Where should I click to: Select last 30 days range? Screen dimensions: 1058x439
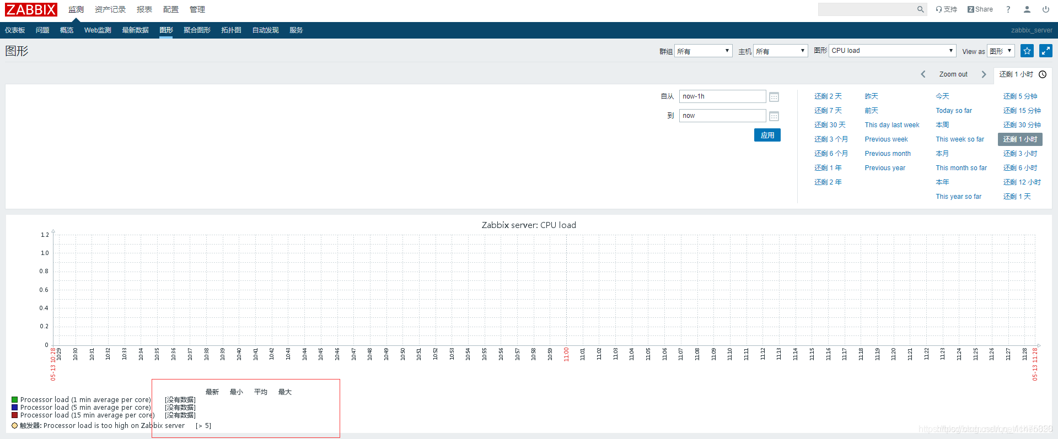click(x=830, y=125)
